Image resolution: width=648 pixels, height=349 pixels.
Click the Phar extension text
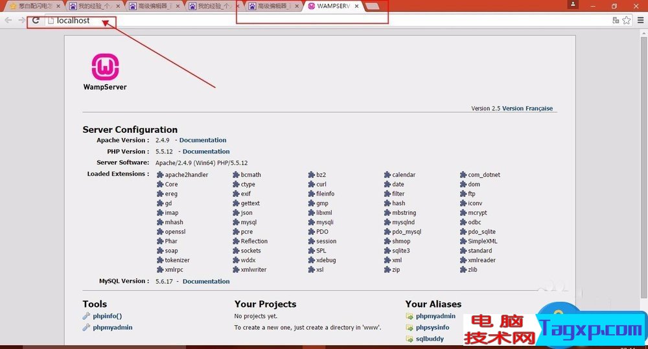(171, 242)
